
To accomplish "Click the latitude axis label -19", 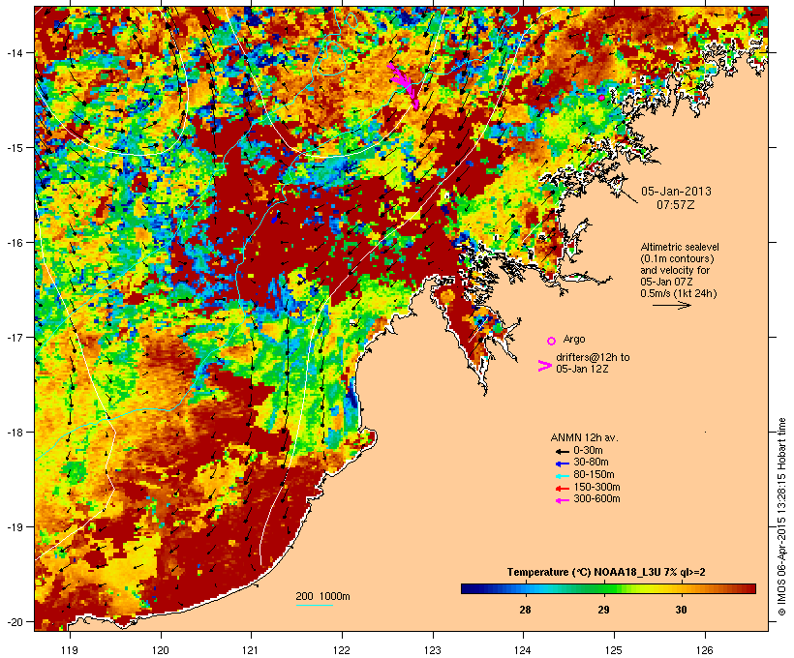I will [15, 527].
